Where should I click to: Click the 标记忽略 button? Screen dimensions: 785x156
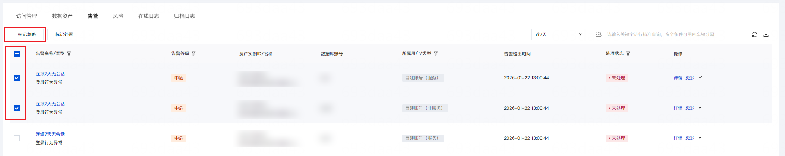click(x=27, y=34)
